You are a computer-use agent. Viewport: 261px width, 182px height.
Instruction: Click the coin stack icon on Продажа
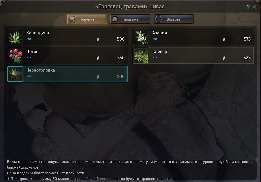[115, 19]
